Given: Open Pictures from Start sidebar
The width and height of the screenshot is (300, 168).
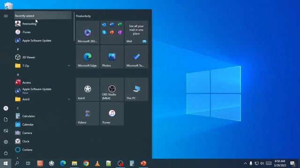Looking at the screenshot, I should pos(6,131).
